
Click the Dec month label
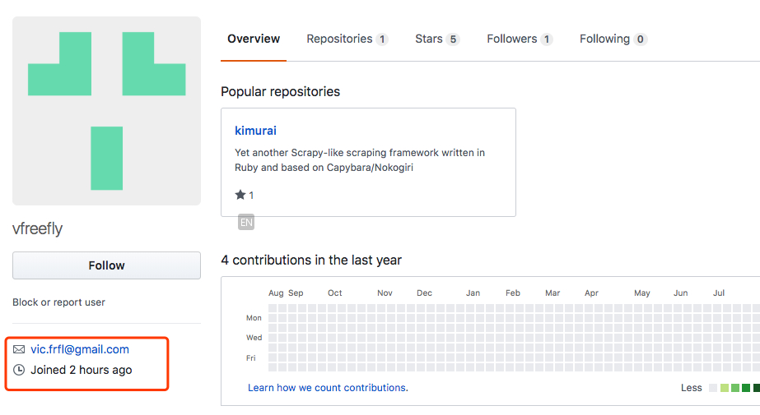[424, 293]
